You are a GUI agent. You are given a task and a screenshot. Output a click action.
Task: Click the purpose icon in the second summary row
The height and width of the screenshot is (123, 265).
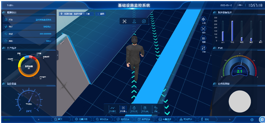pos(6,27)
